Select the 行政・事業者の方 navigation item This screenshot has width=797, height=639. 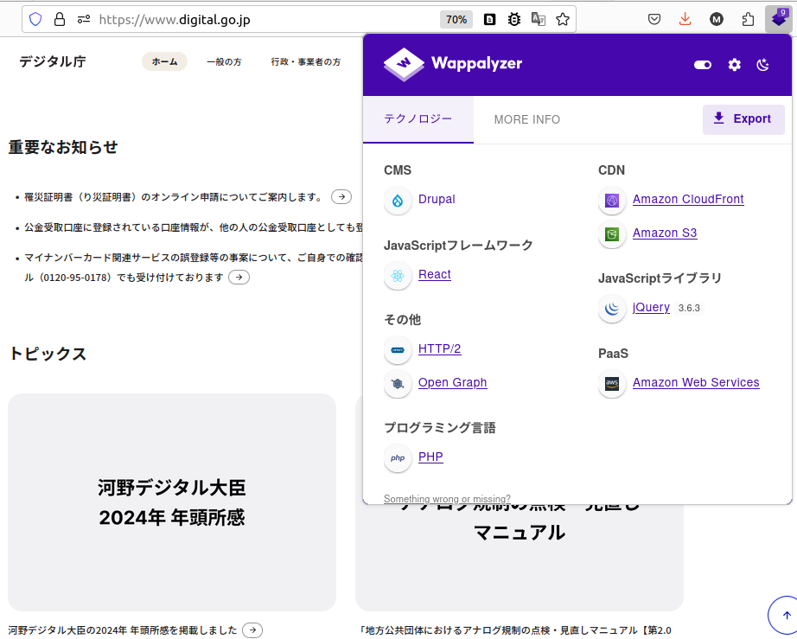click(x=305, y=62)
